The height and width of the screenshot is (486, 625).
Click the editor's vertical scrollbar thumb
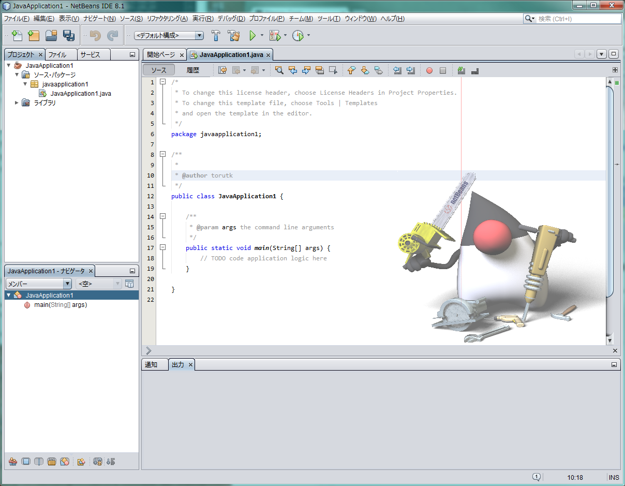pyautogui.click(x=610, y=192)
